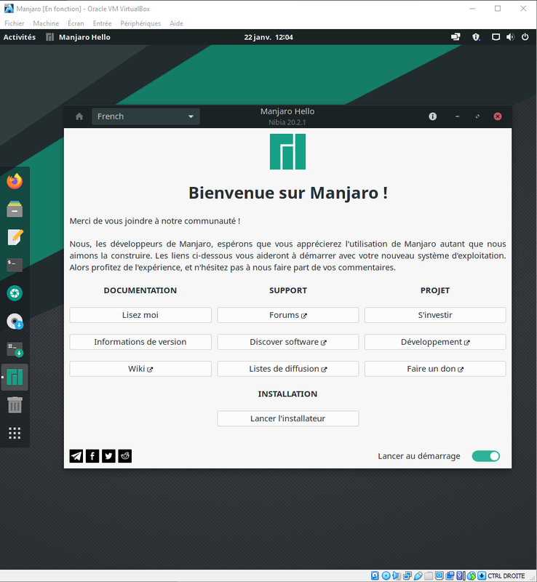This screenshot has height=582, width=537.
Task: Open the Fichier menu
Action: (15, 23)
